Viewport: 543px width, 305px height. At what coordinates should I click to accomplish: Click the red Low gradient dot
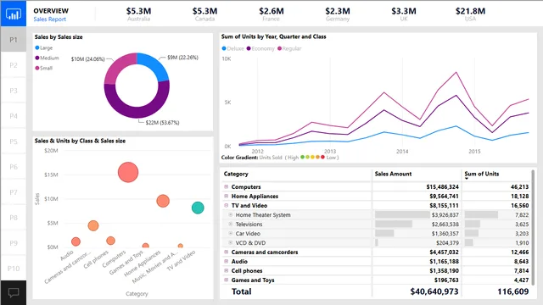pos(322,157)
